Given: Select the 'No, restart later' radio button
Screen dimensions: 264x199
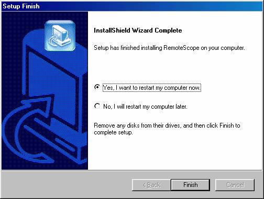Looking at the screenshot, I should [x=97, y=106].
